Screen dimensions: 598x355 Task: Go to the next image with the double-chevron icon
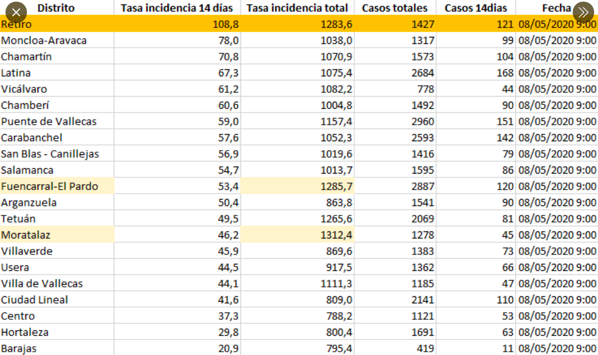click(x=583, y=12)
